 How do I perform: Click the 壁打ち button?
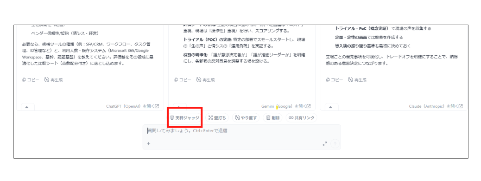pyautogui.click(x=217, y=118)
